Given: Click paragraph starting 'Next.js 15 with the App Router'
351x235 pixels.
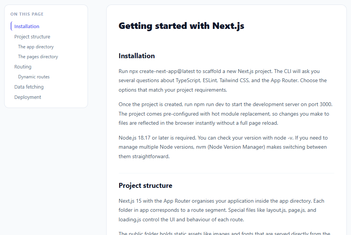Looking at the screenshot, I should pos(226,210).
